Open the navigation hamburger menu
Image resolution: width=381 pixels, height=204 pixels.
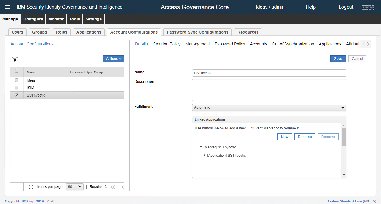click(7, 7)
